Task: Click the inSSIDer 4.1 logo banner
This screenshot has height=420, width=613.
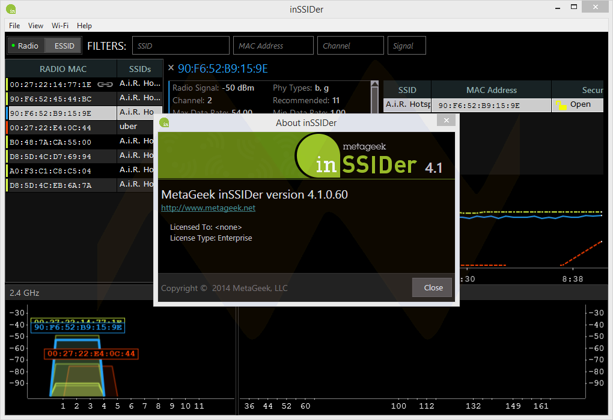Action: pyautogui.click(x=306, y=155)
